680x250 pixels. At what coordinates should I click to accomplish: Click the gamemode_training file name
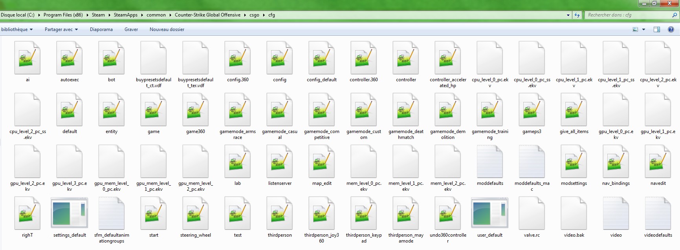pyautogui.click(x=490, y=135)
